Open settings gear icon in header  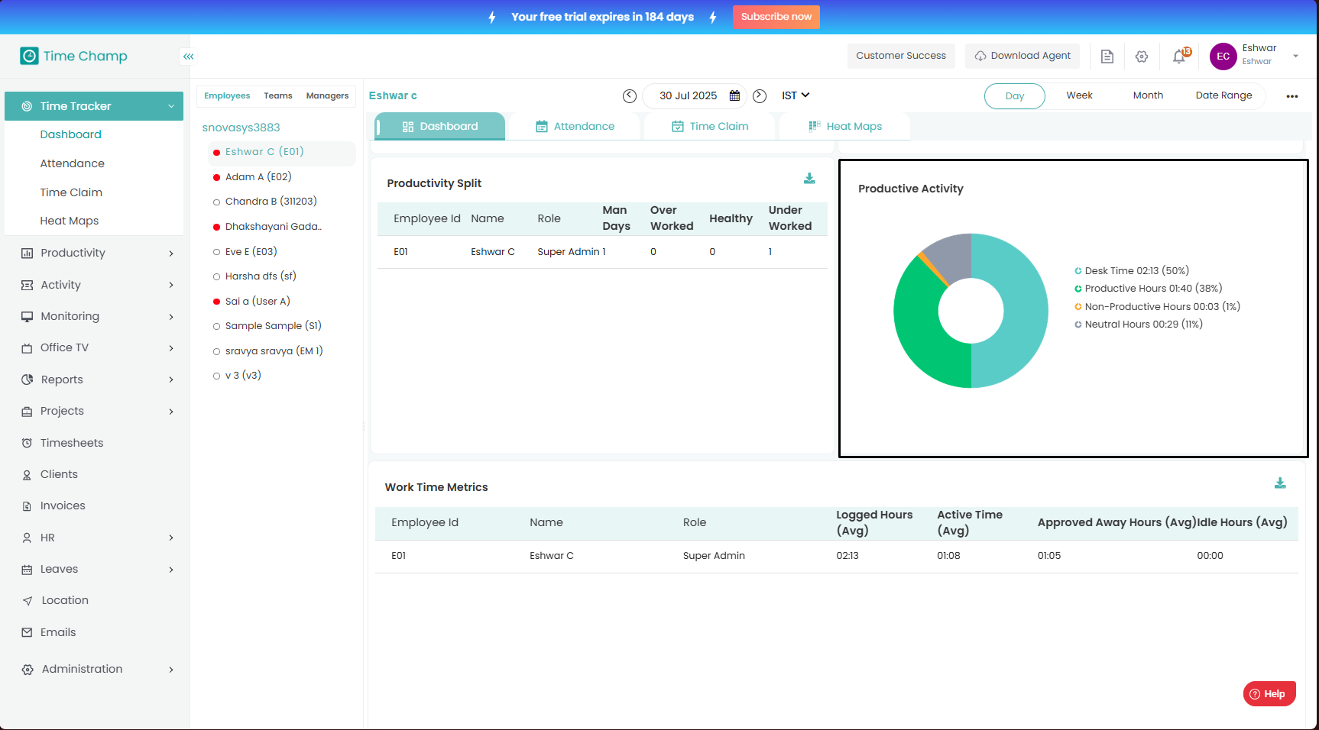pos(1142,57)
